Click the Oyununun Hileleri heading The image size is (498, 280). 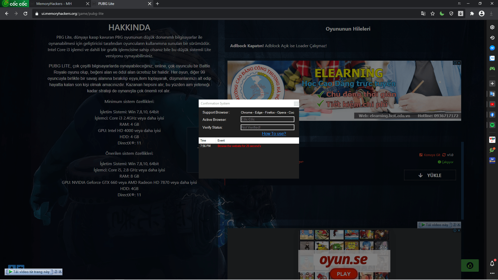pyautogui.click(x=348, y=29)
